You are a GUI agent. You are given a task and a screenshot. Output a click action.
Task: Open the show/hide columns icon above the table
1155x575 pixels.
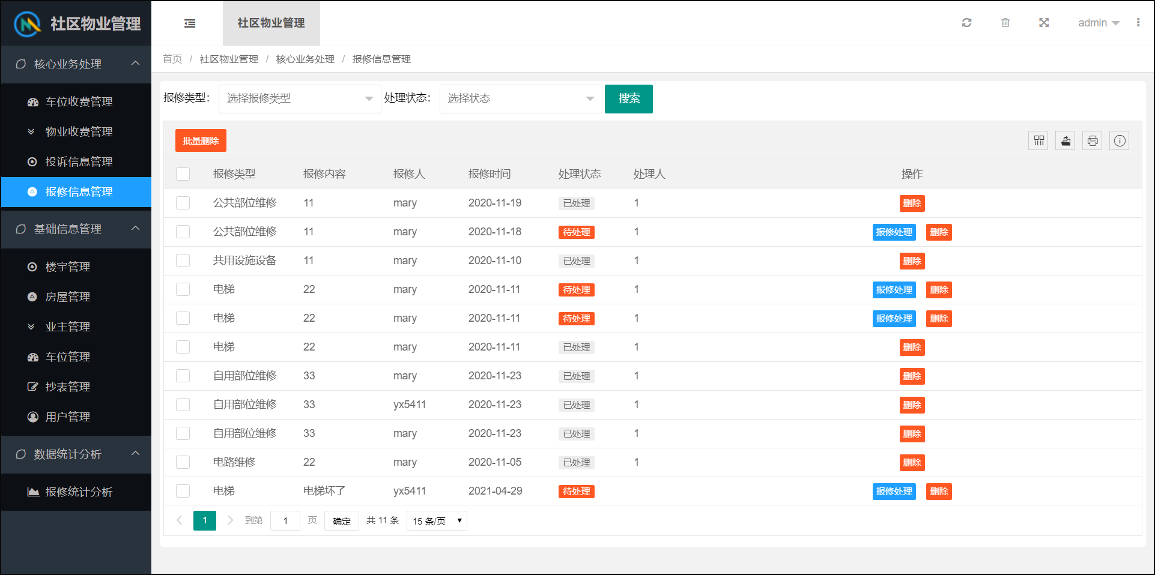pos(1038,140)
